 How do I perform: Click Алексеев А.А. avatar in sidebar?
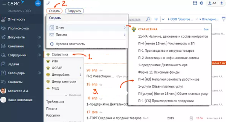(3, 91)
